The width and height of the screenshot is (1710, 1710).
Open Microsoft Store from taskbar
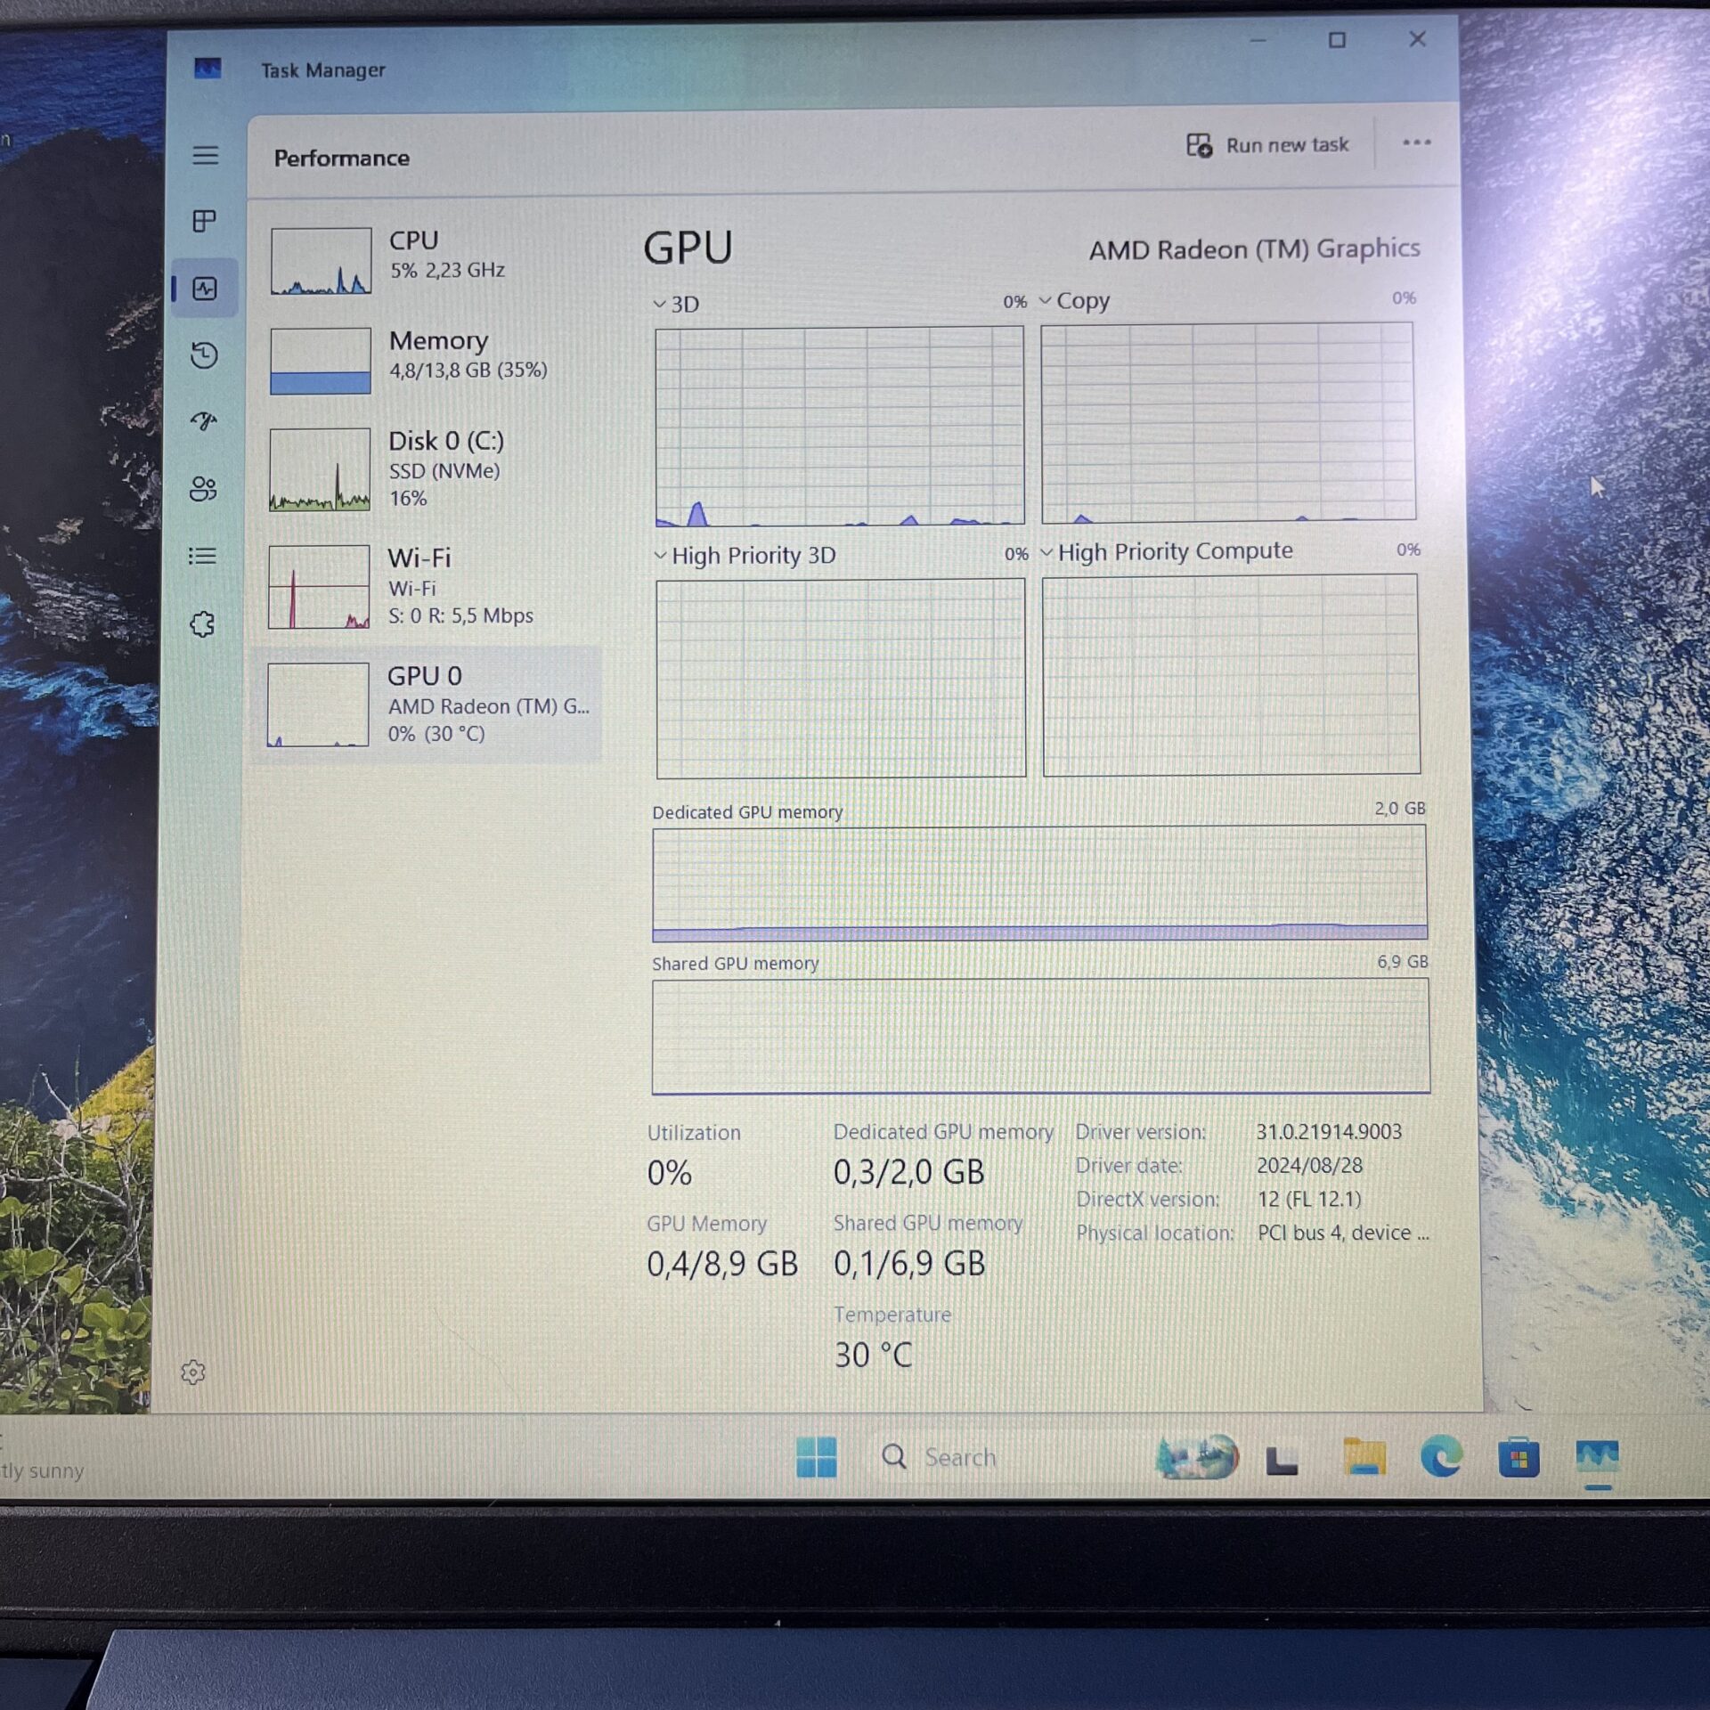point(1519,1458)
